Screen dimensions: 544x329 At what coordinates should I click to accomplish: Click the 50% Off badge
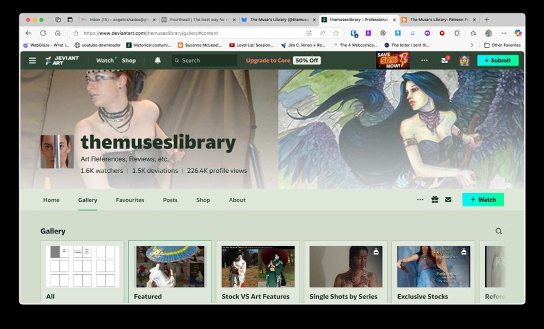307,60
